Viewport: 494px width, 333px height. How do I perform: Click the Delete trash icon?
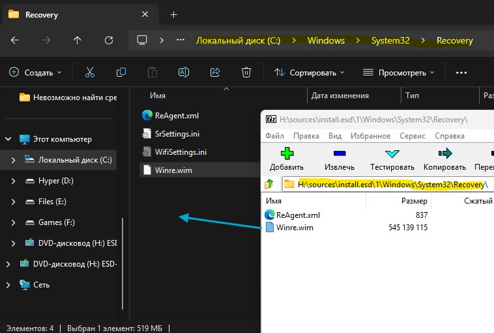click(x=246, y=73)
